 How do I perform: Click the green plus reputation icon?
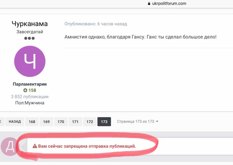click(25, 90)
